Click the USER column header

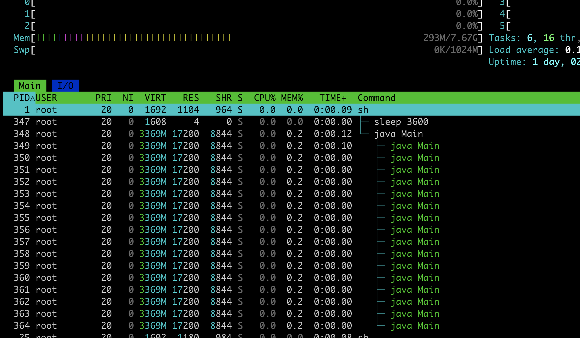click(46, 98)
